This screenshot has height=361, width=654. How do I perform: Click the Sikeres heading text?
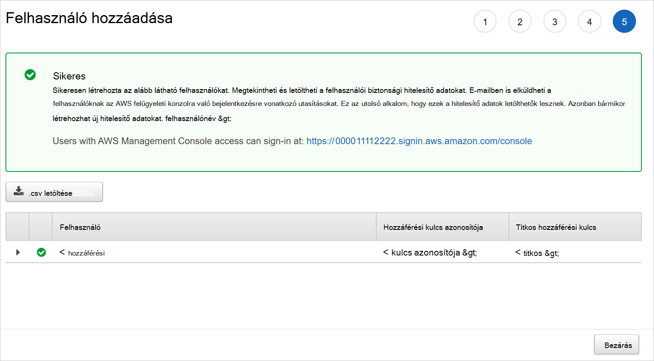pyautogui.click(x=69, y=76)
